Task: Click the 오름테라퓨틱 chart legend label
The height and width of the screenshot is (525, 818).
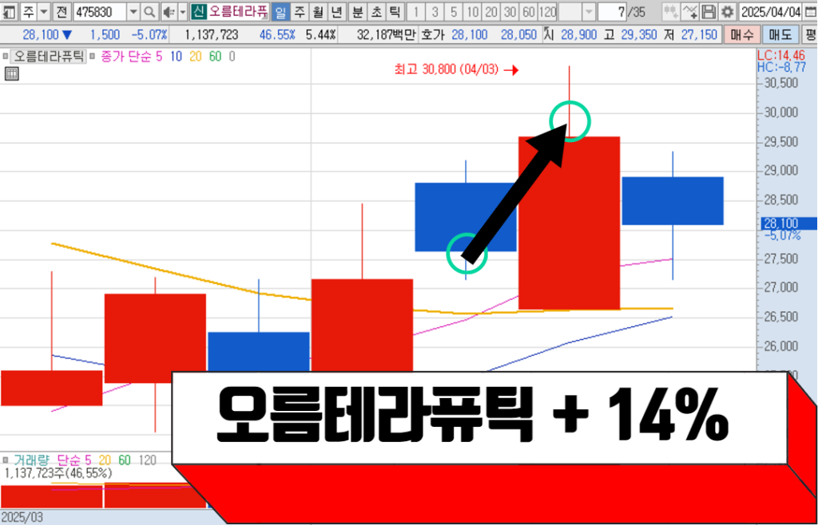Action: pos(49,56)
